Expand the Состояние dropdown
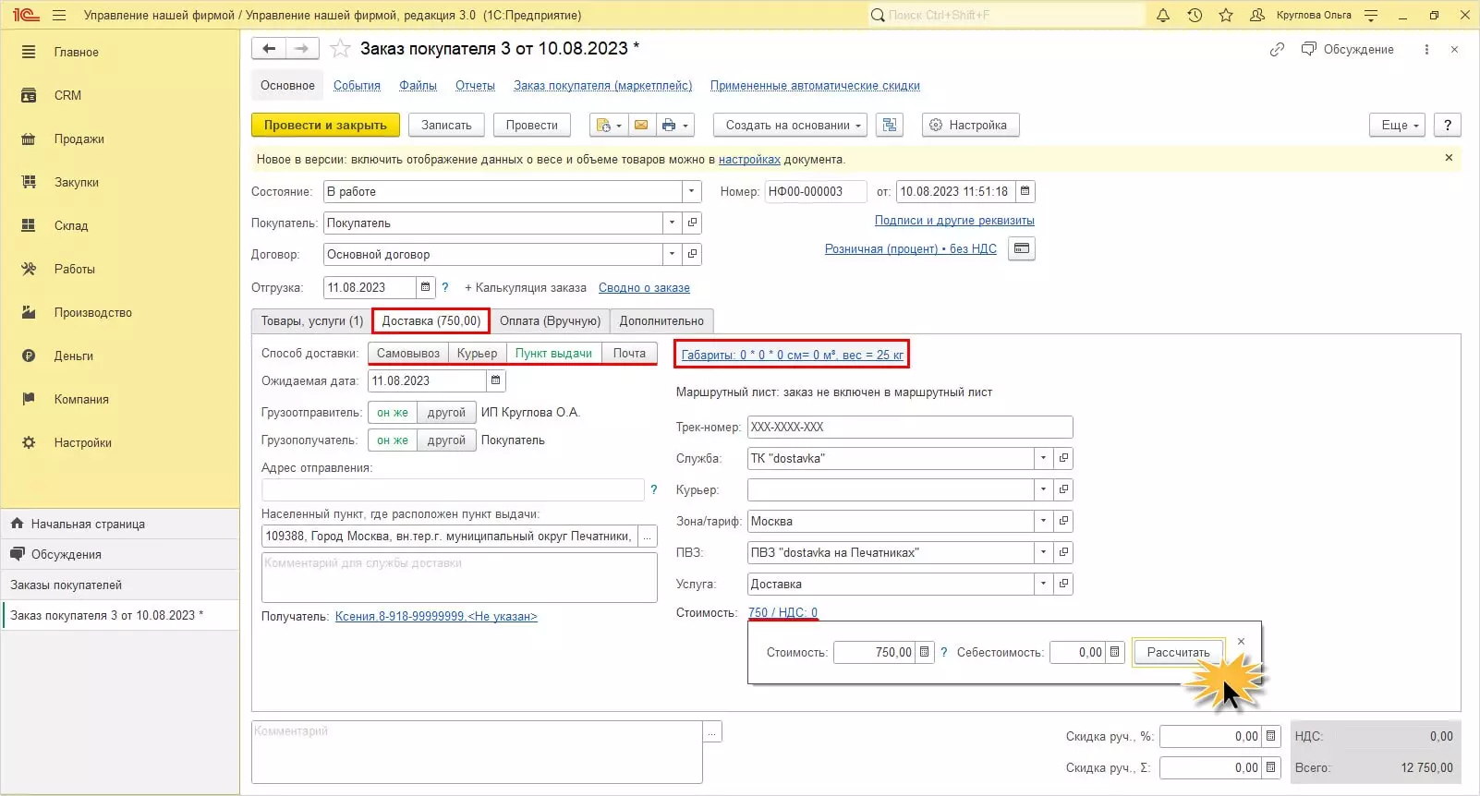 [x=692, y=192]
